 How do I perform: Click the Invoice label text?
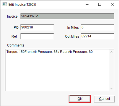tap(12, 16)
